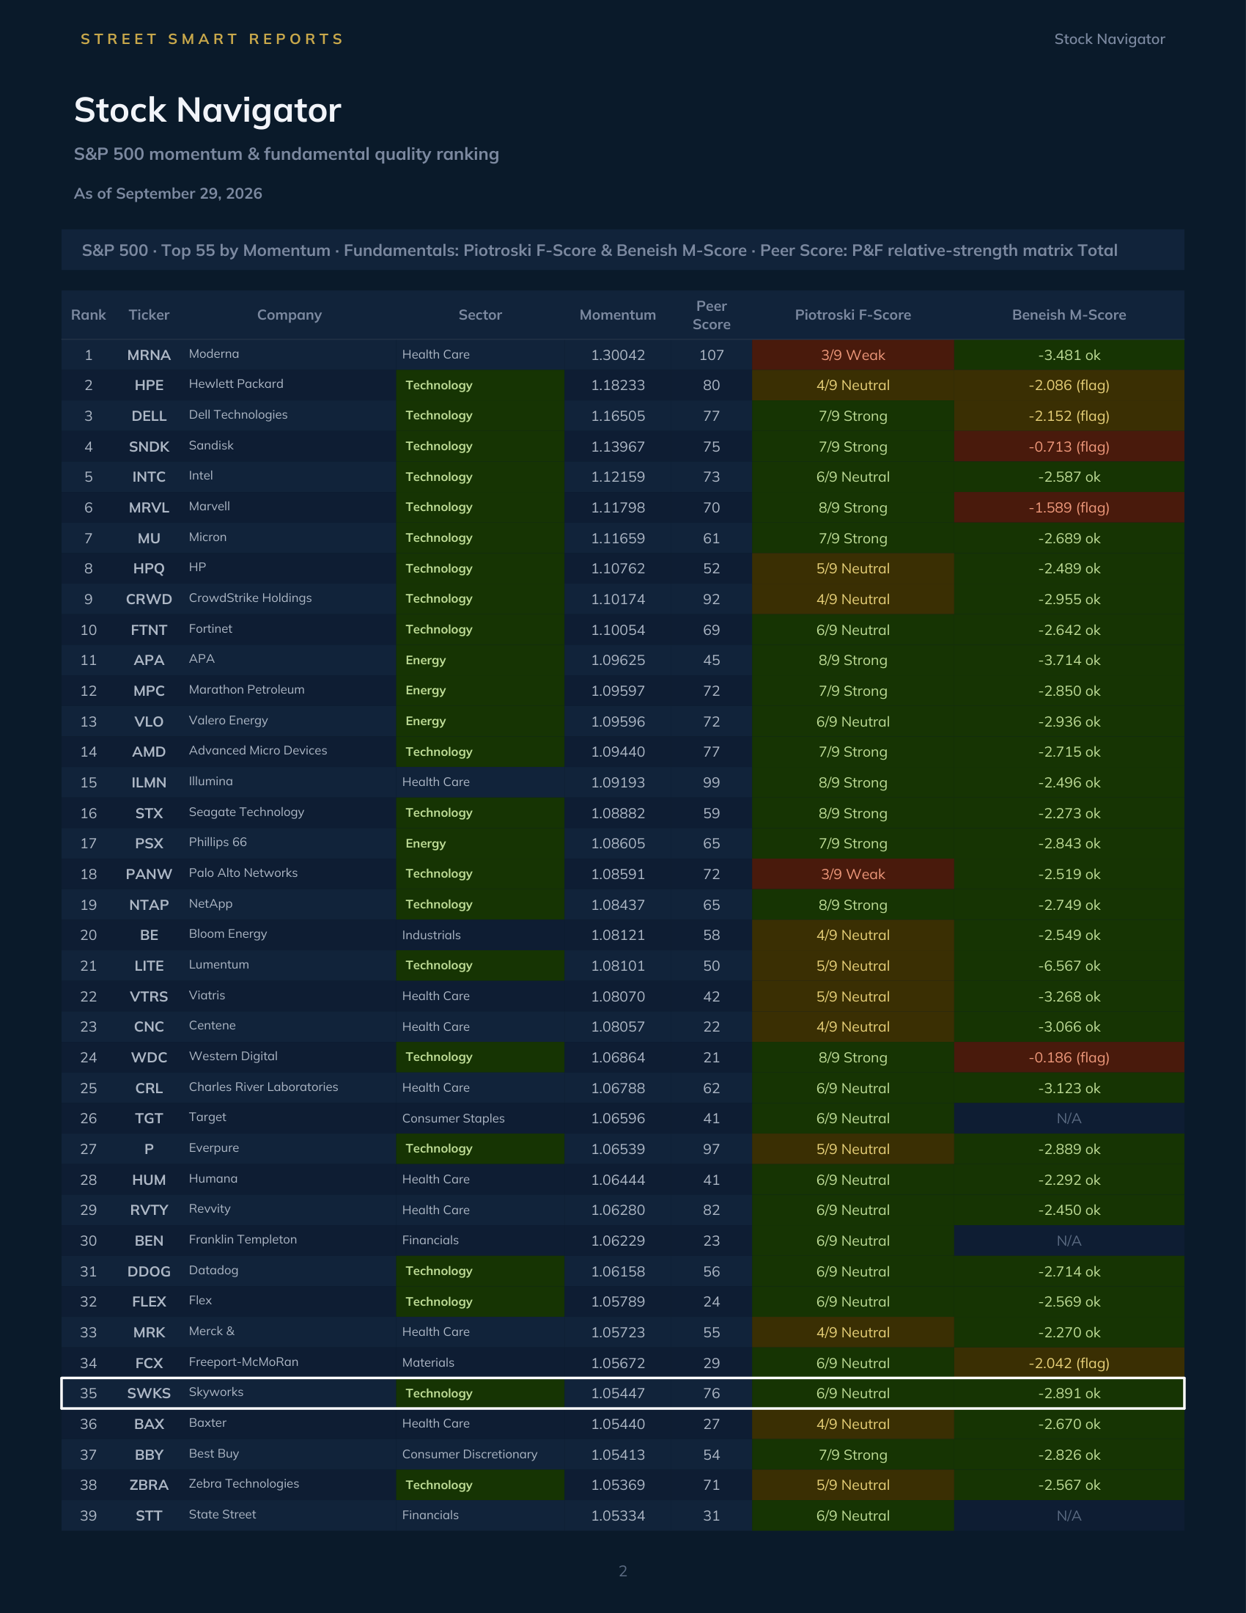Click "Consumer Staples" sector for Target

coord(453,1118)
